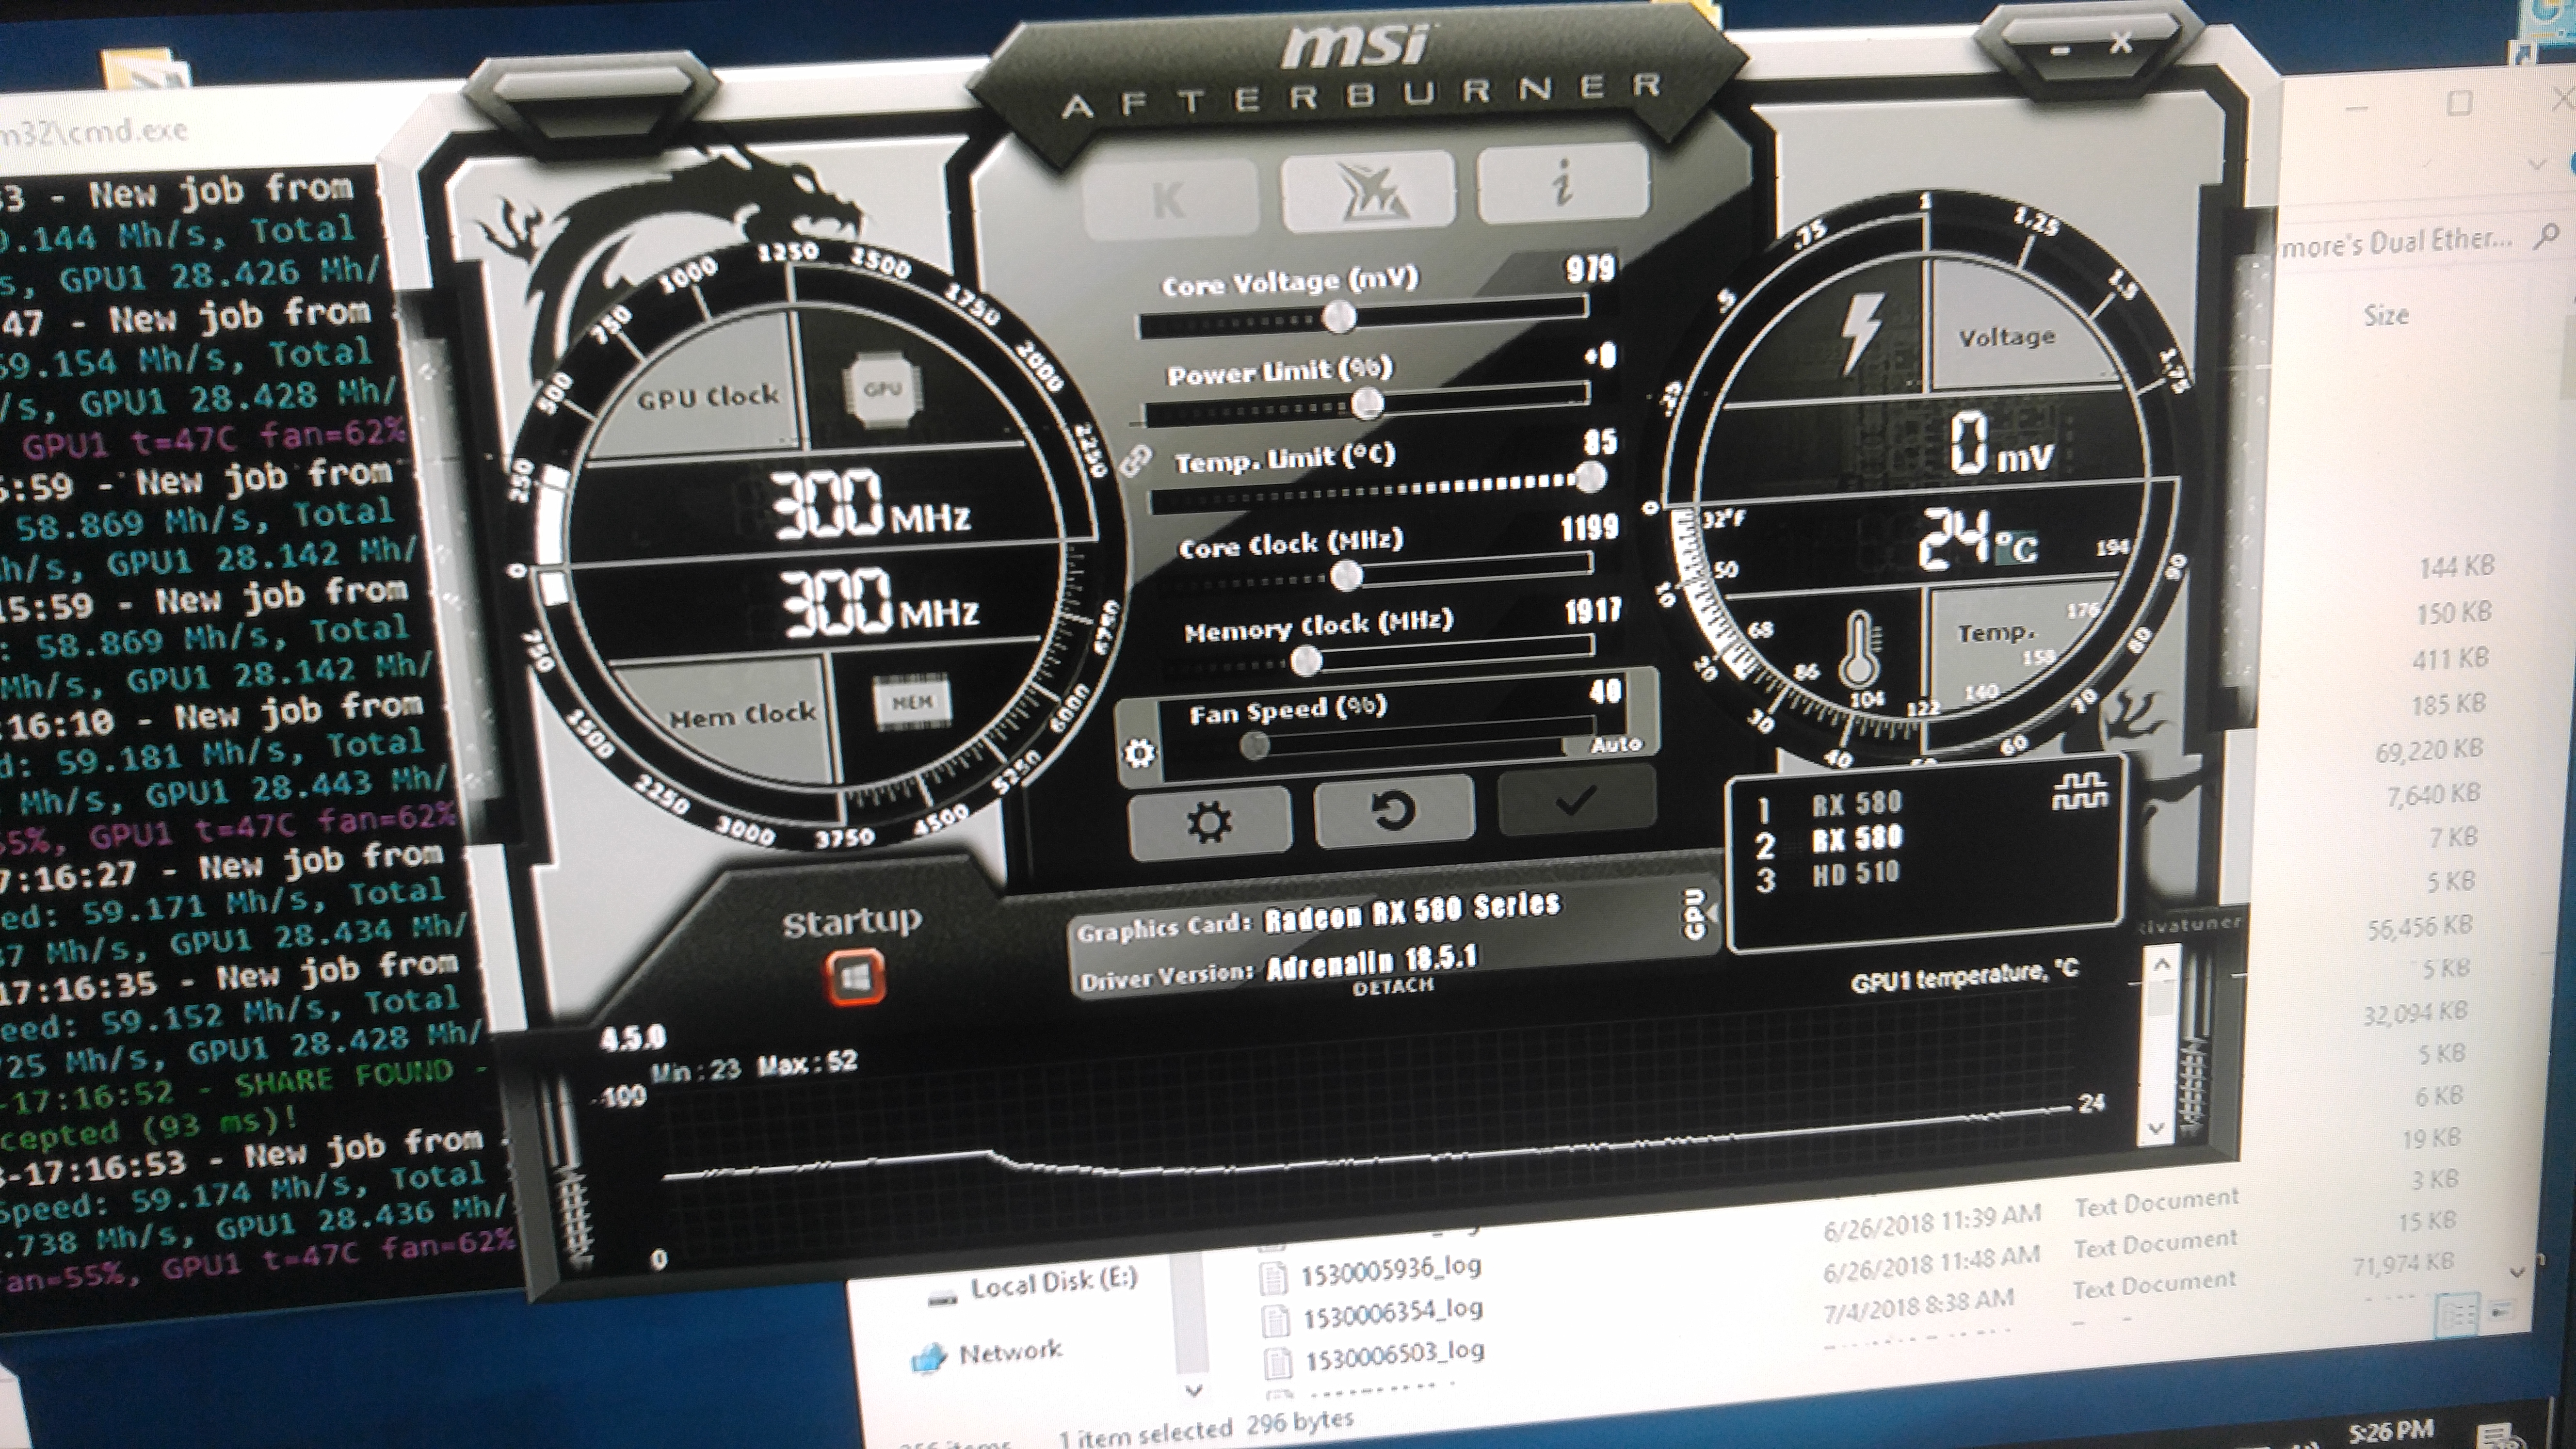
Task: Apply settings with the checkmark button
Action: [1575, 801]
